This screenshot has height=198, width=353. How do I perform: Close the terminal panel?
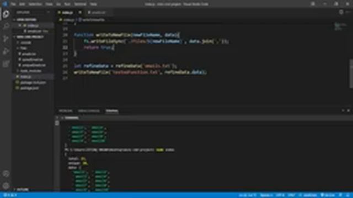click(x=348, y=111)
